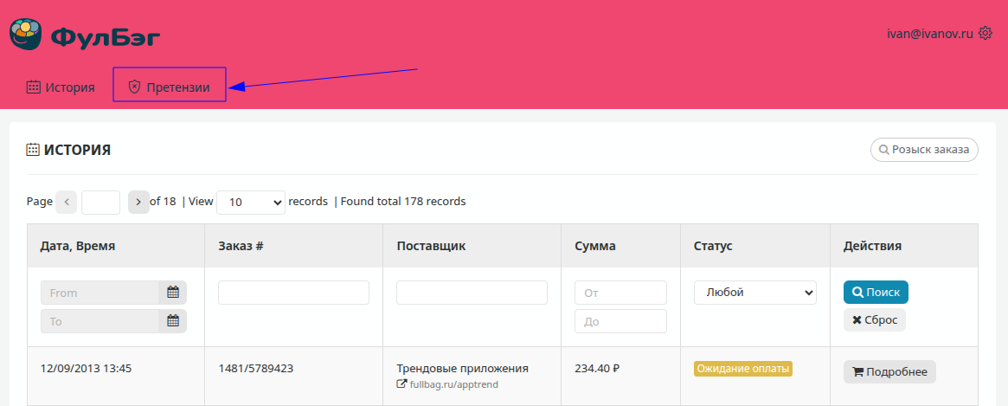This screenshot has width=1008, height=406.
Task: Focus the Заказ # filter input
Action: (x=293, y=293)
